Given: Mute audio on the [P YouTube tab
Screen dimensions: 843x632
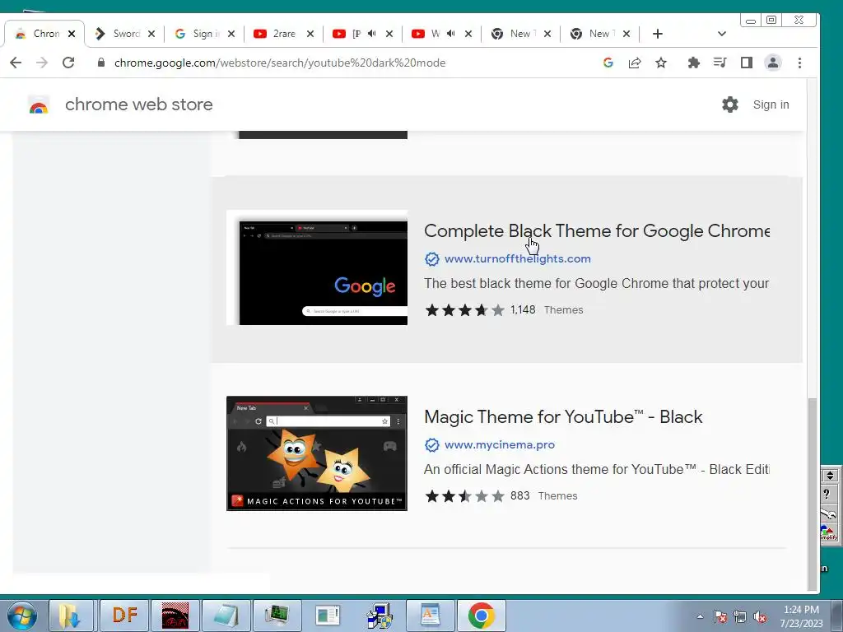Looking at the screenshot, I should coord(372,33).
